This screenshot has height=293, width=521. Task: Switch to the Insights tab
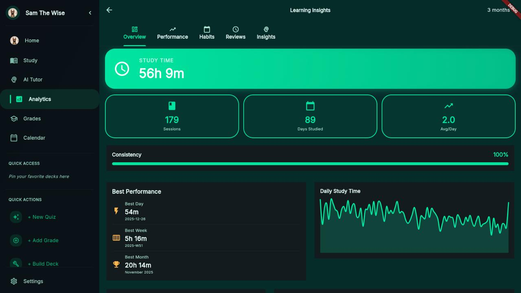[x=266, y=33]
